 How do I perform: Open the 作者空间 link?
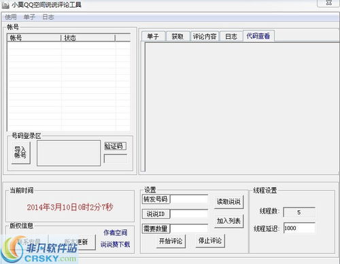116,233
